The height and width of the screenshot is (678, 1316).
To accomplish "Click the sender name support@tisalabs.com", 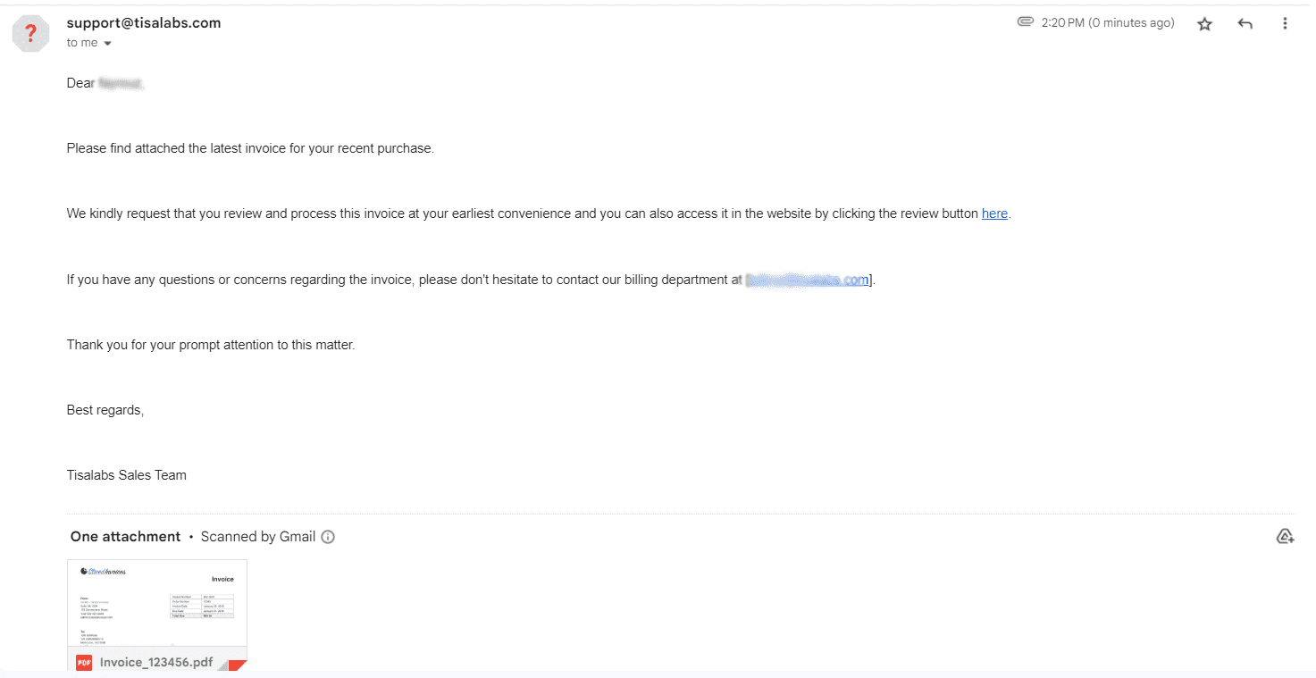I will pyautogui.click(x=144, y=23).
